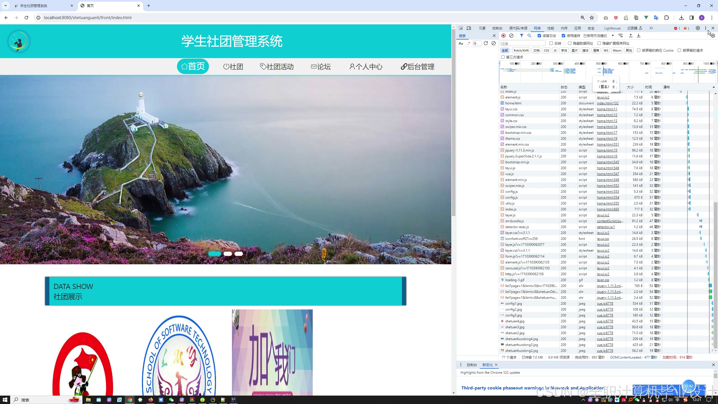Screen dimensions: 718x404
Task: Uncheck the 停用缓存 checkbox
Action: coord(563,36)
